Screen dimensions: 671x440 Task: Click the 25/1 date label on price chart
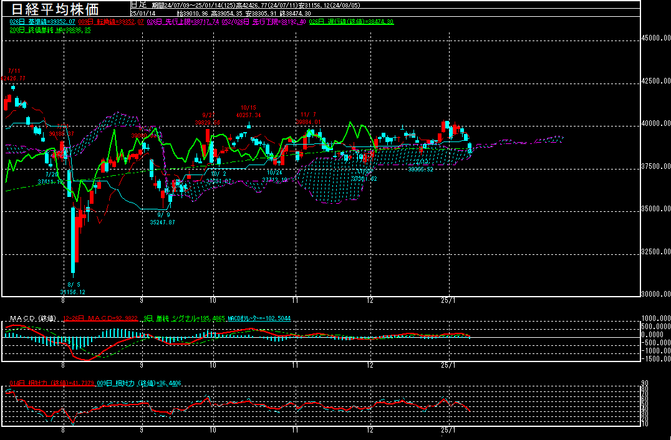coord(448,300)
